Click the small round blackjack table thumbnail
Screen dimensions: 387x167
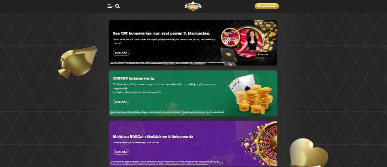[231, 37]
